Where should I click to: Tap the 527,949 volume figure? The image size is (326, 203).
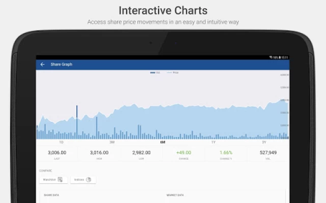[x=268, y=153]
